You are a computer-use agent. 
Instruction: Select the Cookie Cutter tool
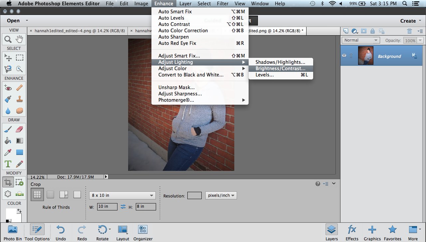coord(8,194)
